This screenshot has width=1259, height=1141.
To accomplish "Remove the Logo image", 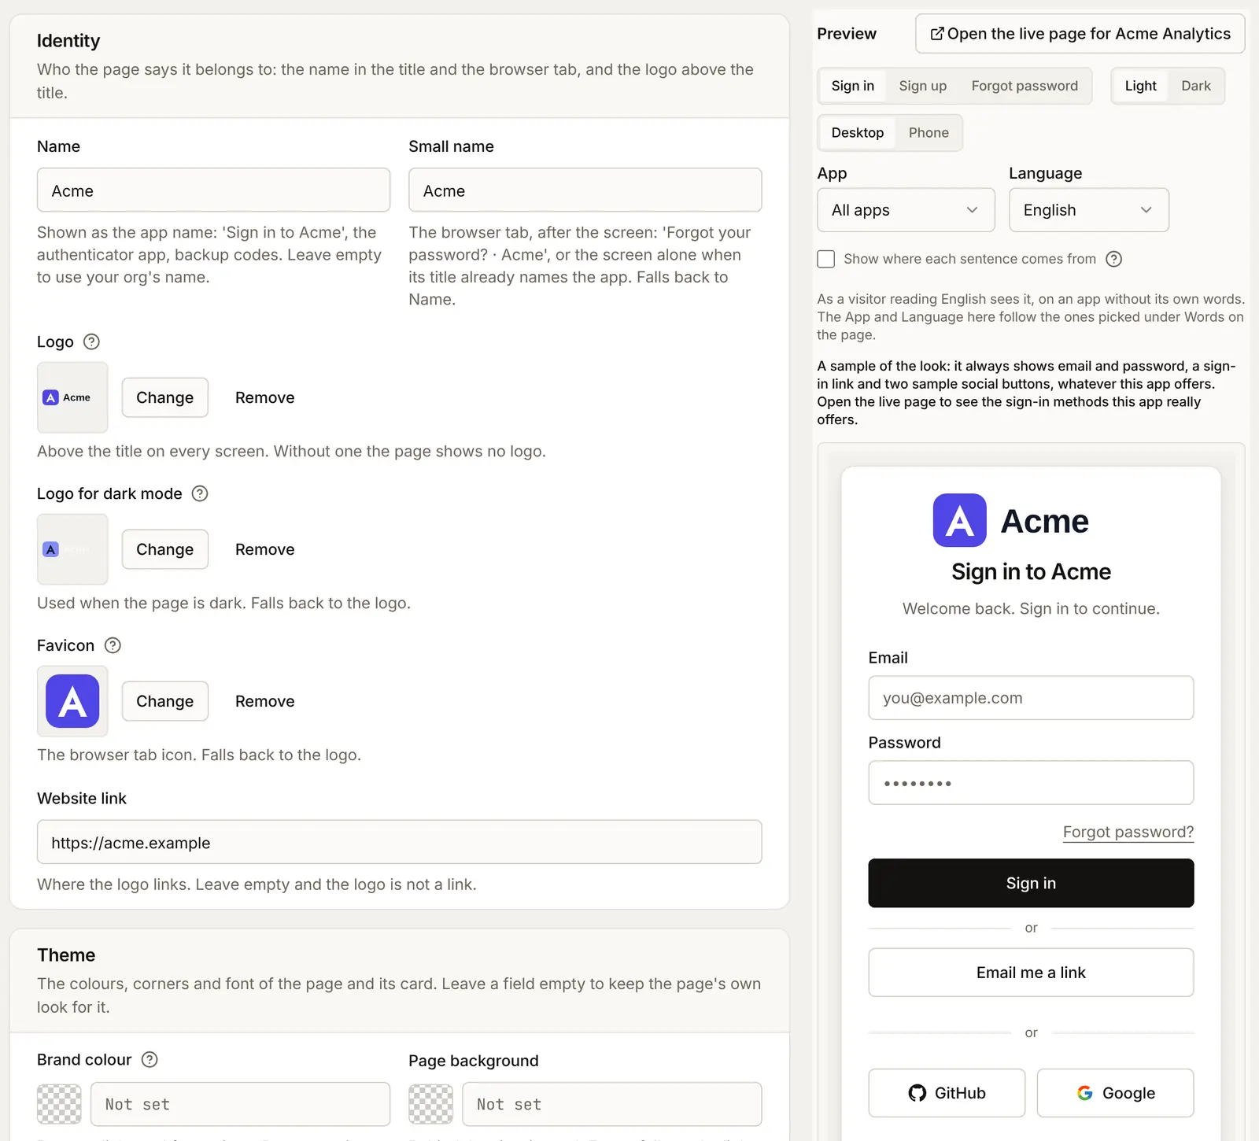I will (x=264, y=397).
